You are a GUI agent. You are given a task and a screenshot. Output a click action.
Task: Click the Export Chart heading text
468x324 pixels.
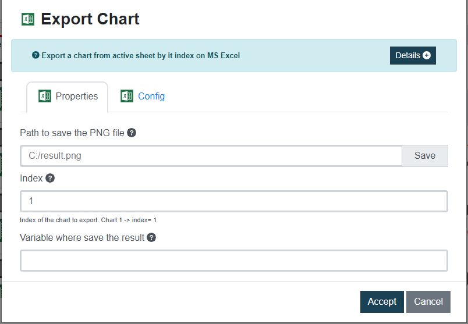pos(90,19)
